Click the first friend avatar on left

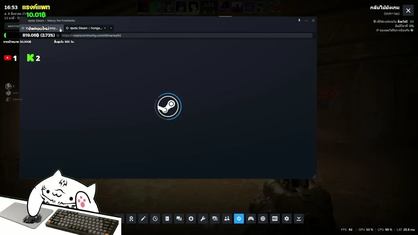click(8, 86)
